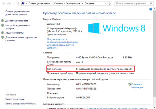Open Help with the blue question icon
The height and width of the screenshot is (109, 156).
click(x=151, y=9)
